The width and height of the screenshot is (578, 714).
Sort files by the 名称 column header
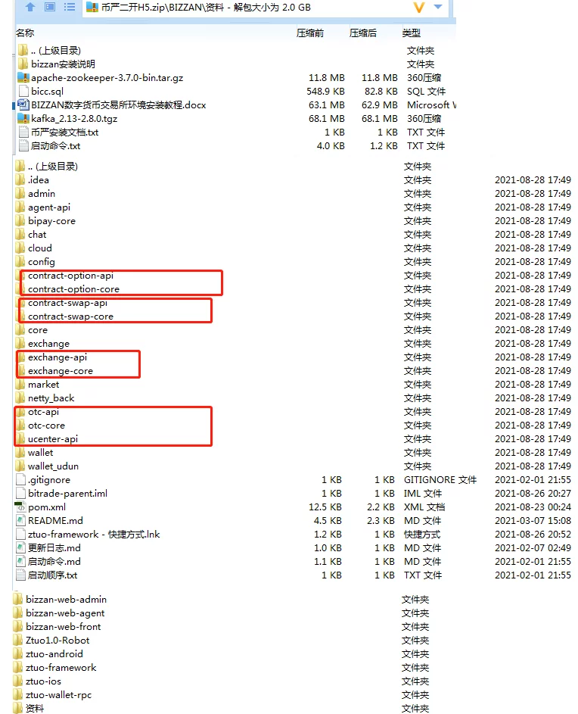tap(25, 33)
